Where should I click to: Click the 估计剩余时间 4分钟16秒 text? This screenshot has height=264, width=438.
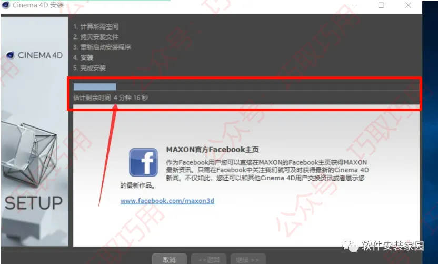point(111,97)
